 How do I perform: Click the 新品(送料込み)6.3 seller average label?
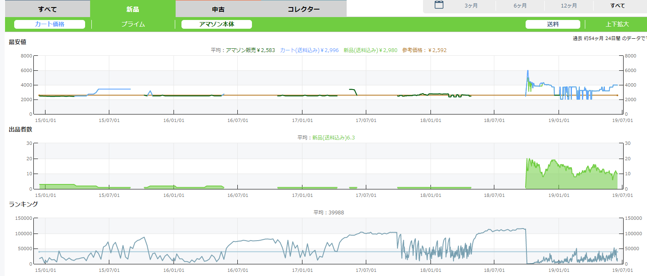pos(333,137)
